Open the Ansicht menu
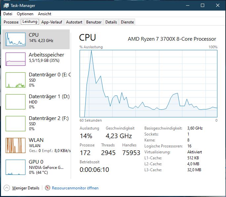The width and height of the screenshot is (226, 197). [45, 14]
